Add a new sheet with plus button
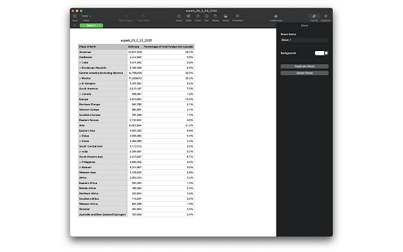The image size is (403, 252). [x=74, y=25]
